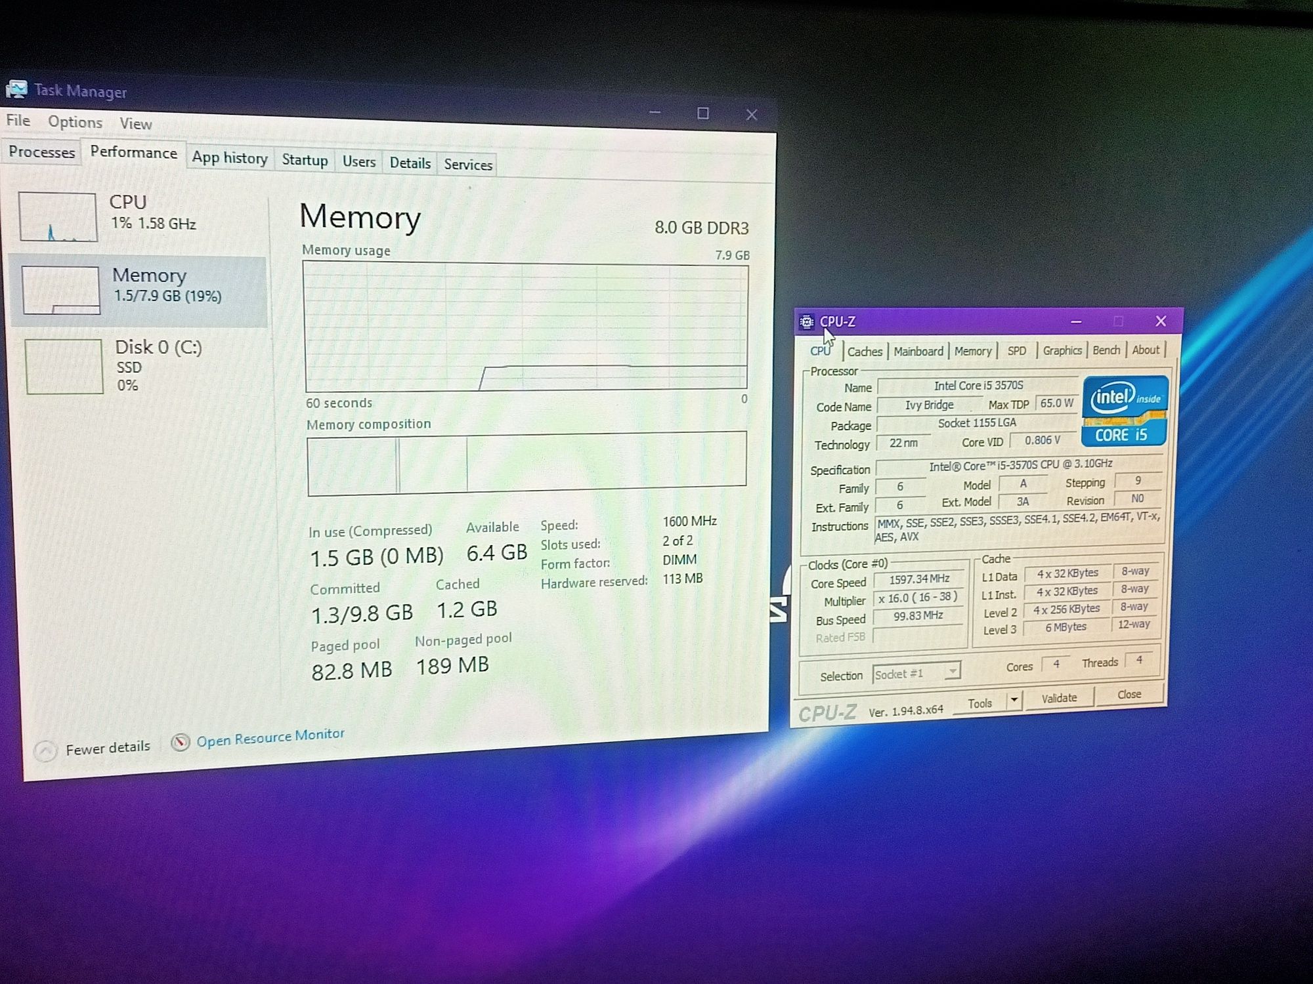
Task: Click the Hardware reserved value 113 MB
Action: pyautogui.click(x=682, y=579)
